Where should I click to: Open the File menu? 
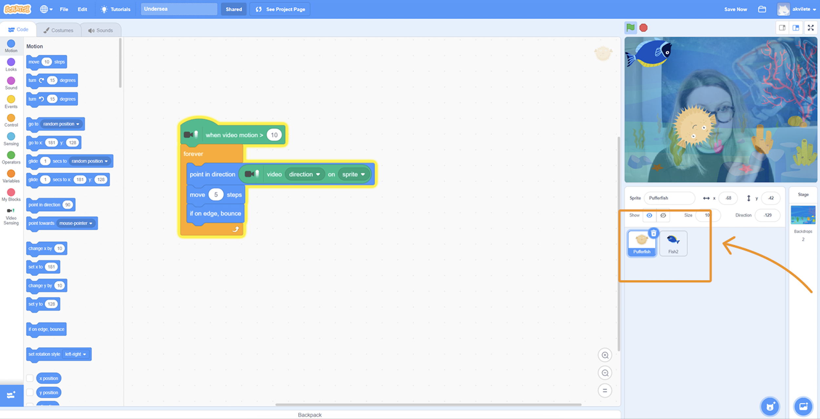tap(64, 9)
